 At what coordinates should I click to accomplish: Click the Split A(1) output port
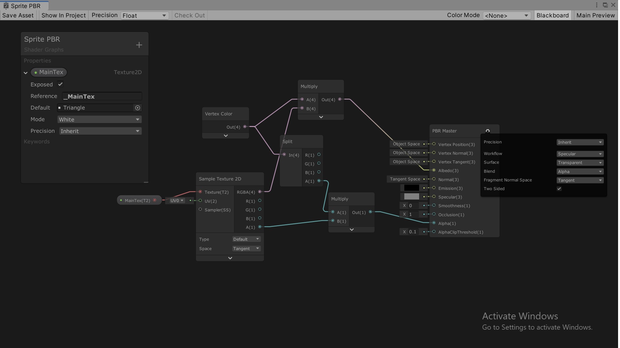point(319,181)
